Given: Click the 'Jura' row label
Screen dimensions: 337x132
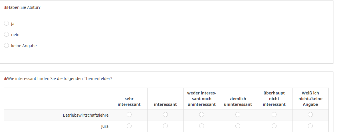Looking at the screenshot, I should (104, 126).
